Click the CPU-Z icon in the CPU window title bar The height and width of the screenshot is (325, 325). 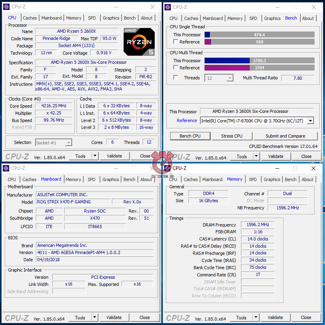click(6, 7)
